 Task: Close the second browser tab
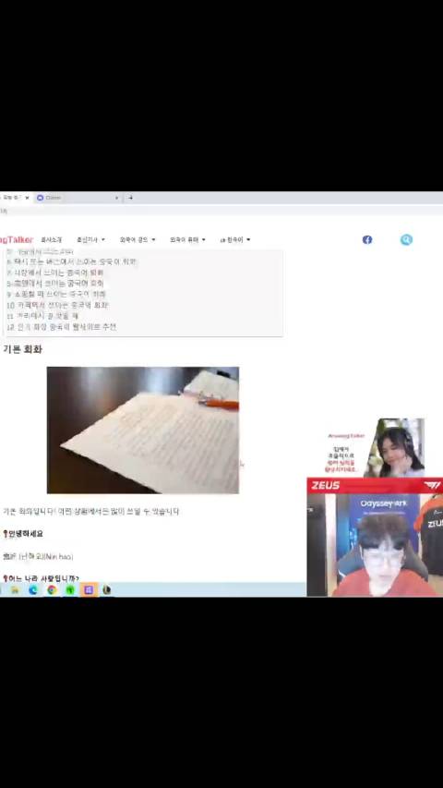[116, 198]
